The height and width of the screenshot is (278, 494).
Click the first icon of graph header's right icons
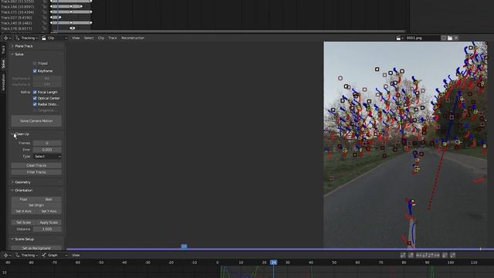pos(403,256)
